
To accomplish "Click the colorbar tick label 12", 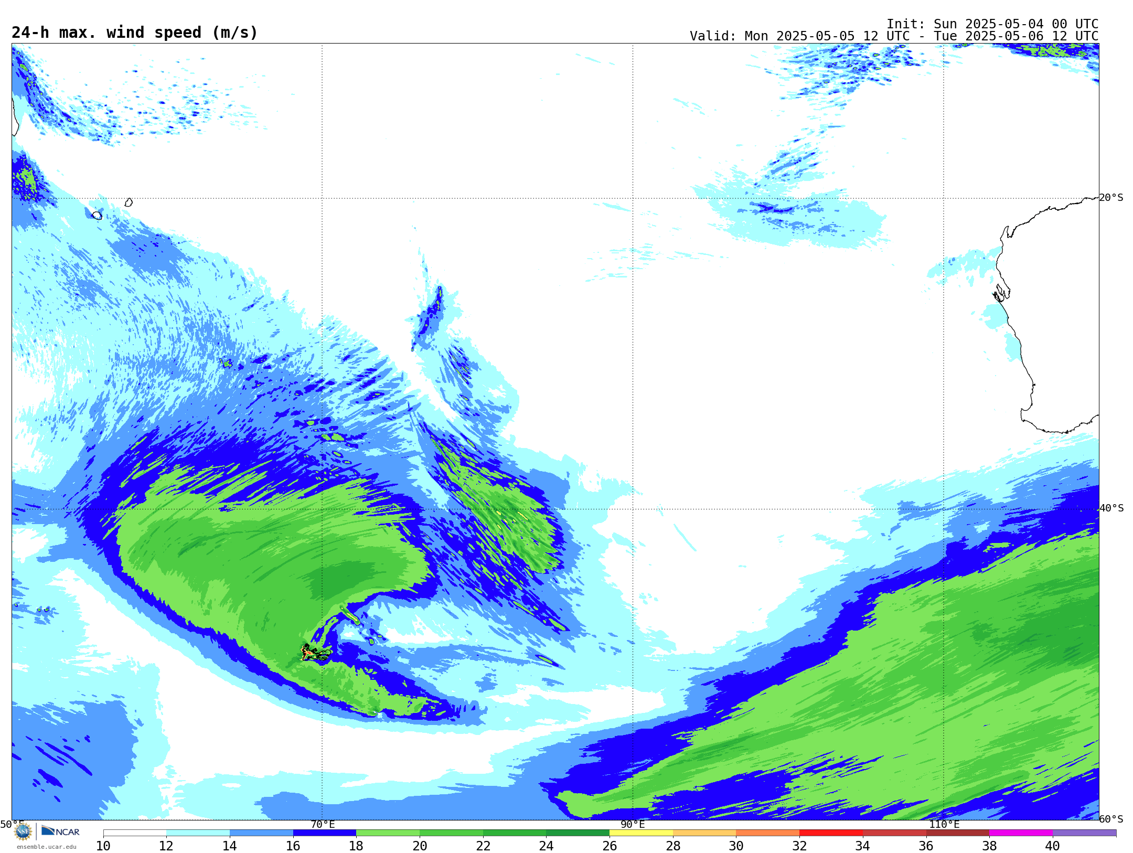I will coord(166,846).
